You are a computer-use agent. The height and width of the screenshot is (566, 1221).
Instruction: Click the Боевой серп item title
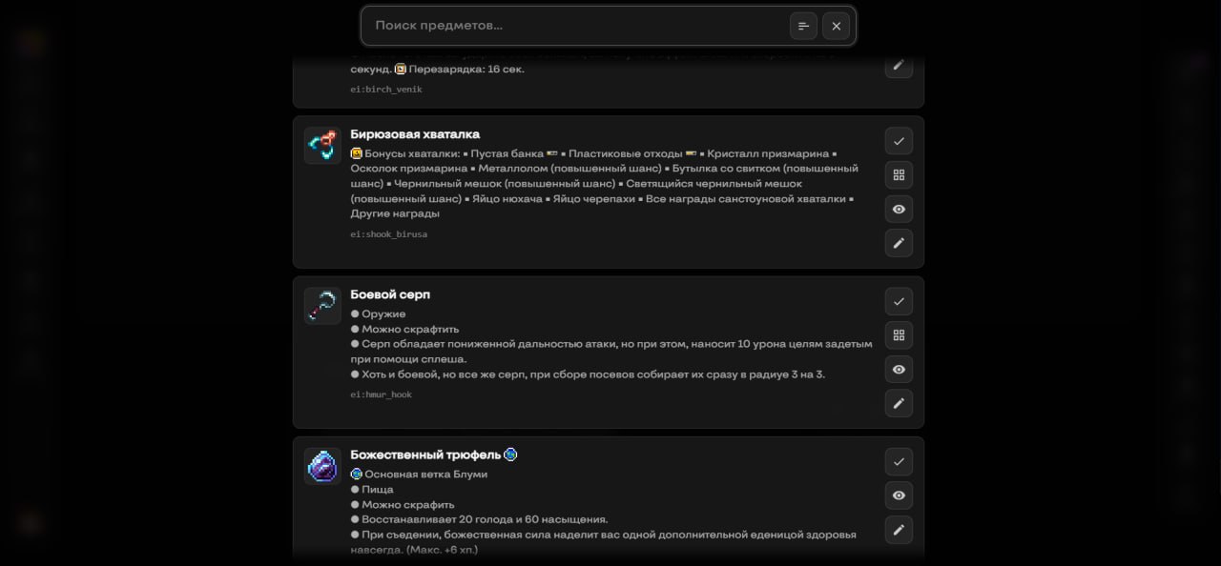390,294
